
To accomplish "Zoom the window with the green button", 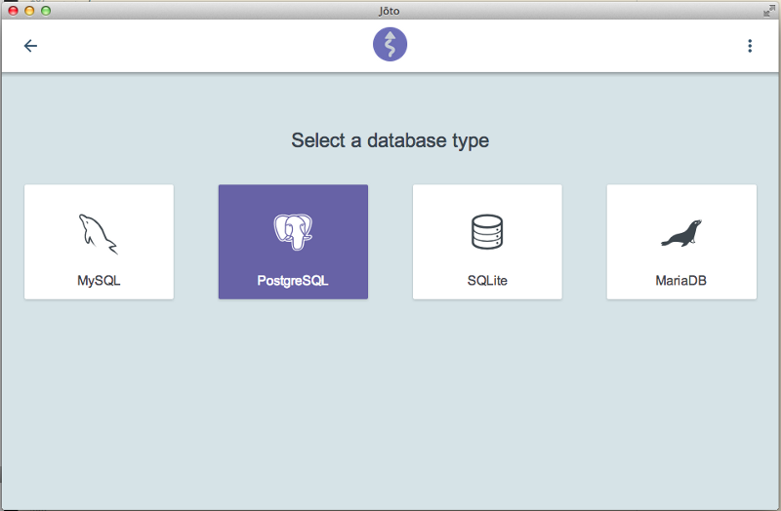I will [45, 10].
